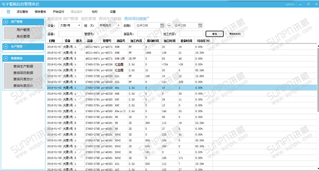The image size is (319, 171).
Task: Click 移除看板 in the toolbar
Action: pyautogui.click(x=40, y=12)
